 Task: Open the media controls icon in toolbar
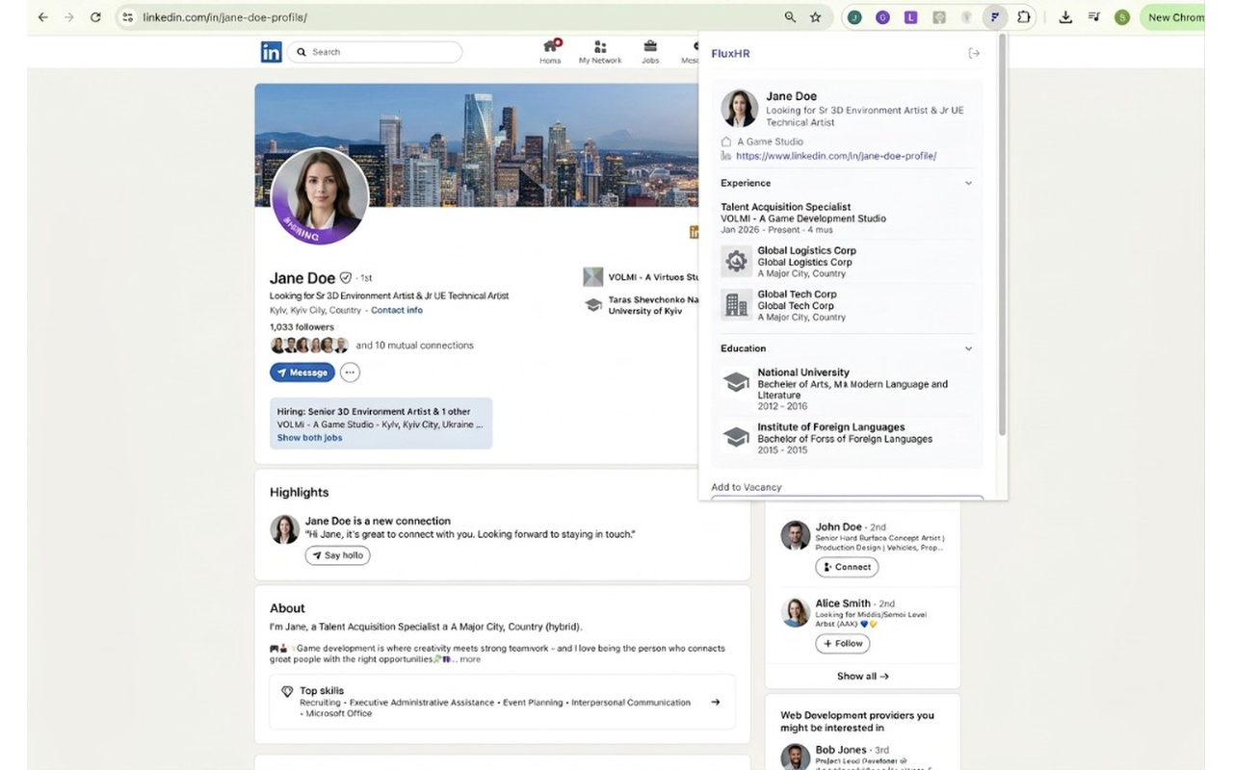[1093, 17]
